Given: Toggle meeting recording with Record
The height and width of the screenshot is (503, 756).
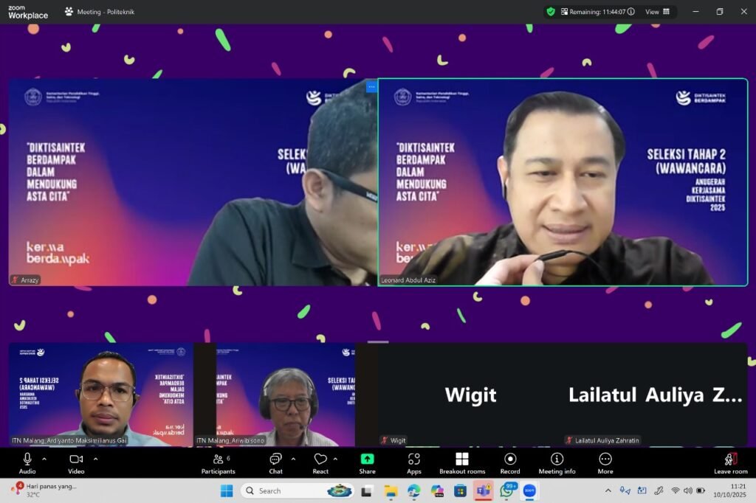Looking at the screenshot, I should click(x=510, y=463).
